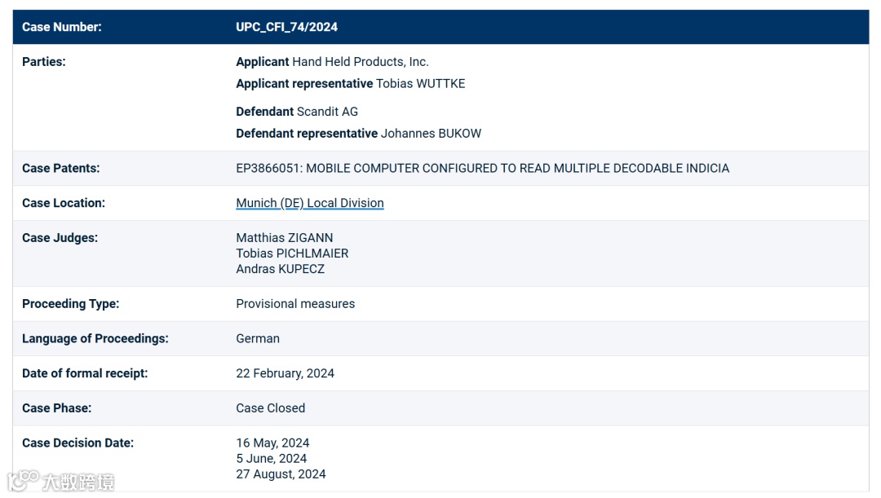The width and height of the screenshot is (881, 498).
Task: Click the case number UPC_CFI_74/2024
Action: (x=286, y=27)
